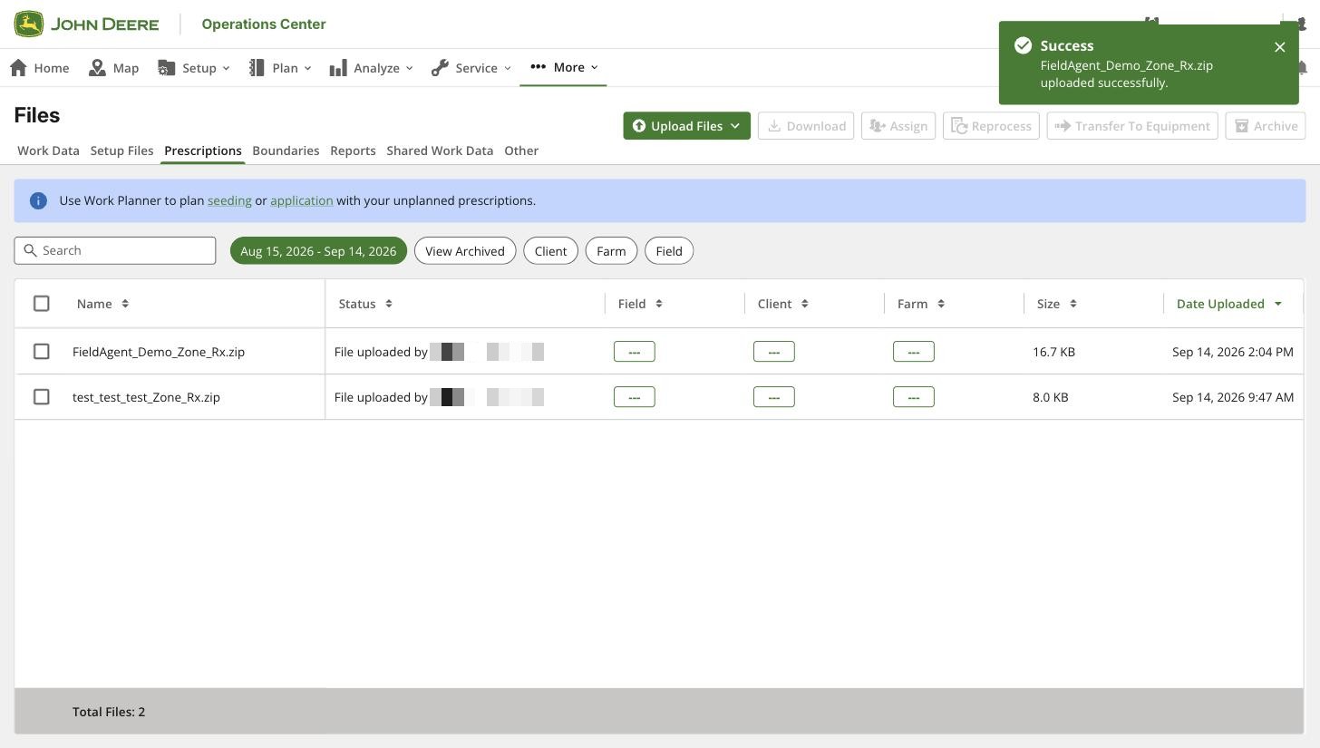Follow the seeding link in the banner
Image resolution: width=1320 pixels, height=748 pixels.
(x=229, y=200)
